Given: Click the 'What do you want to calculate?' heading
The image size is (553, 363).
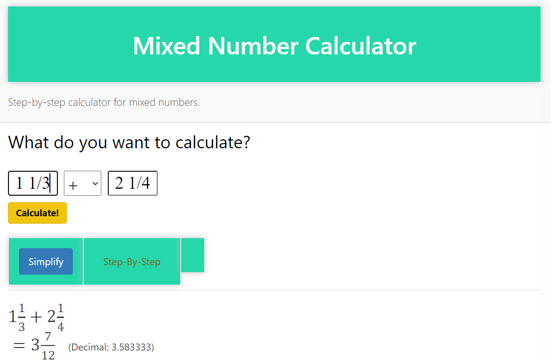Looking at the screenshot, I should (129, 142).
